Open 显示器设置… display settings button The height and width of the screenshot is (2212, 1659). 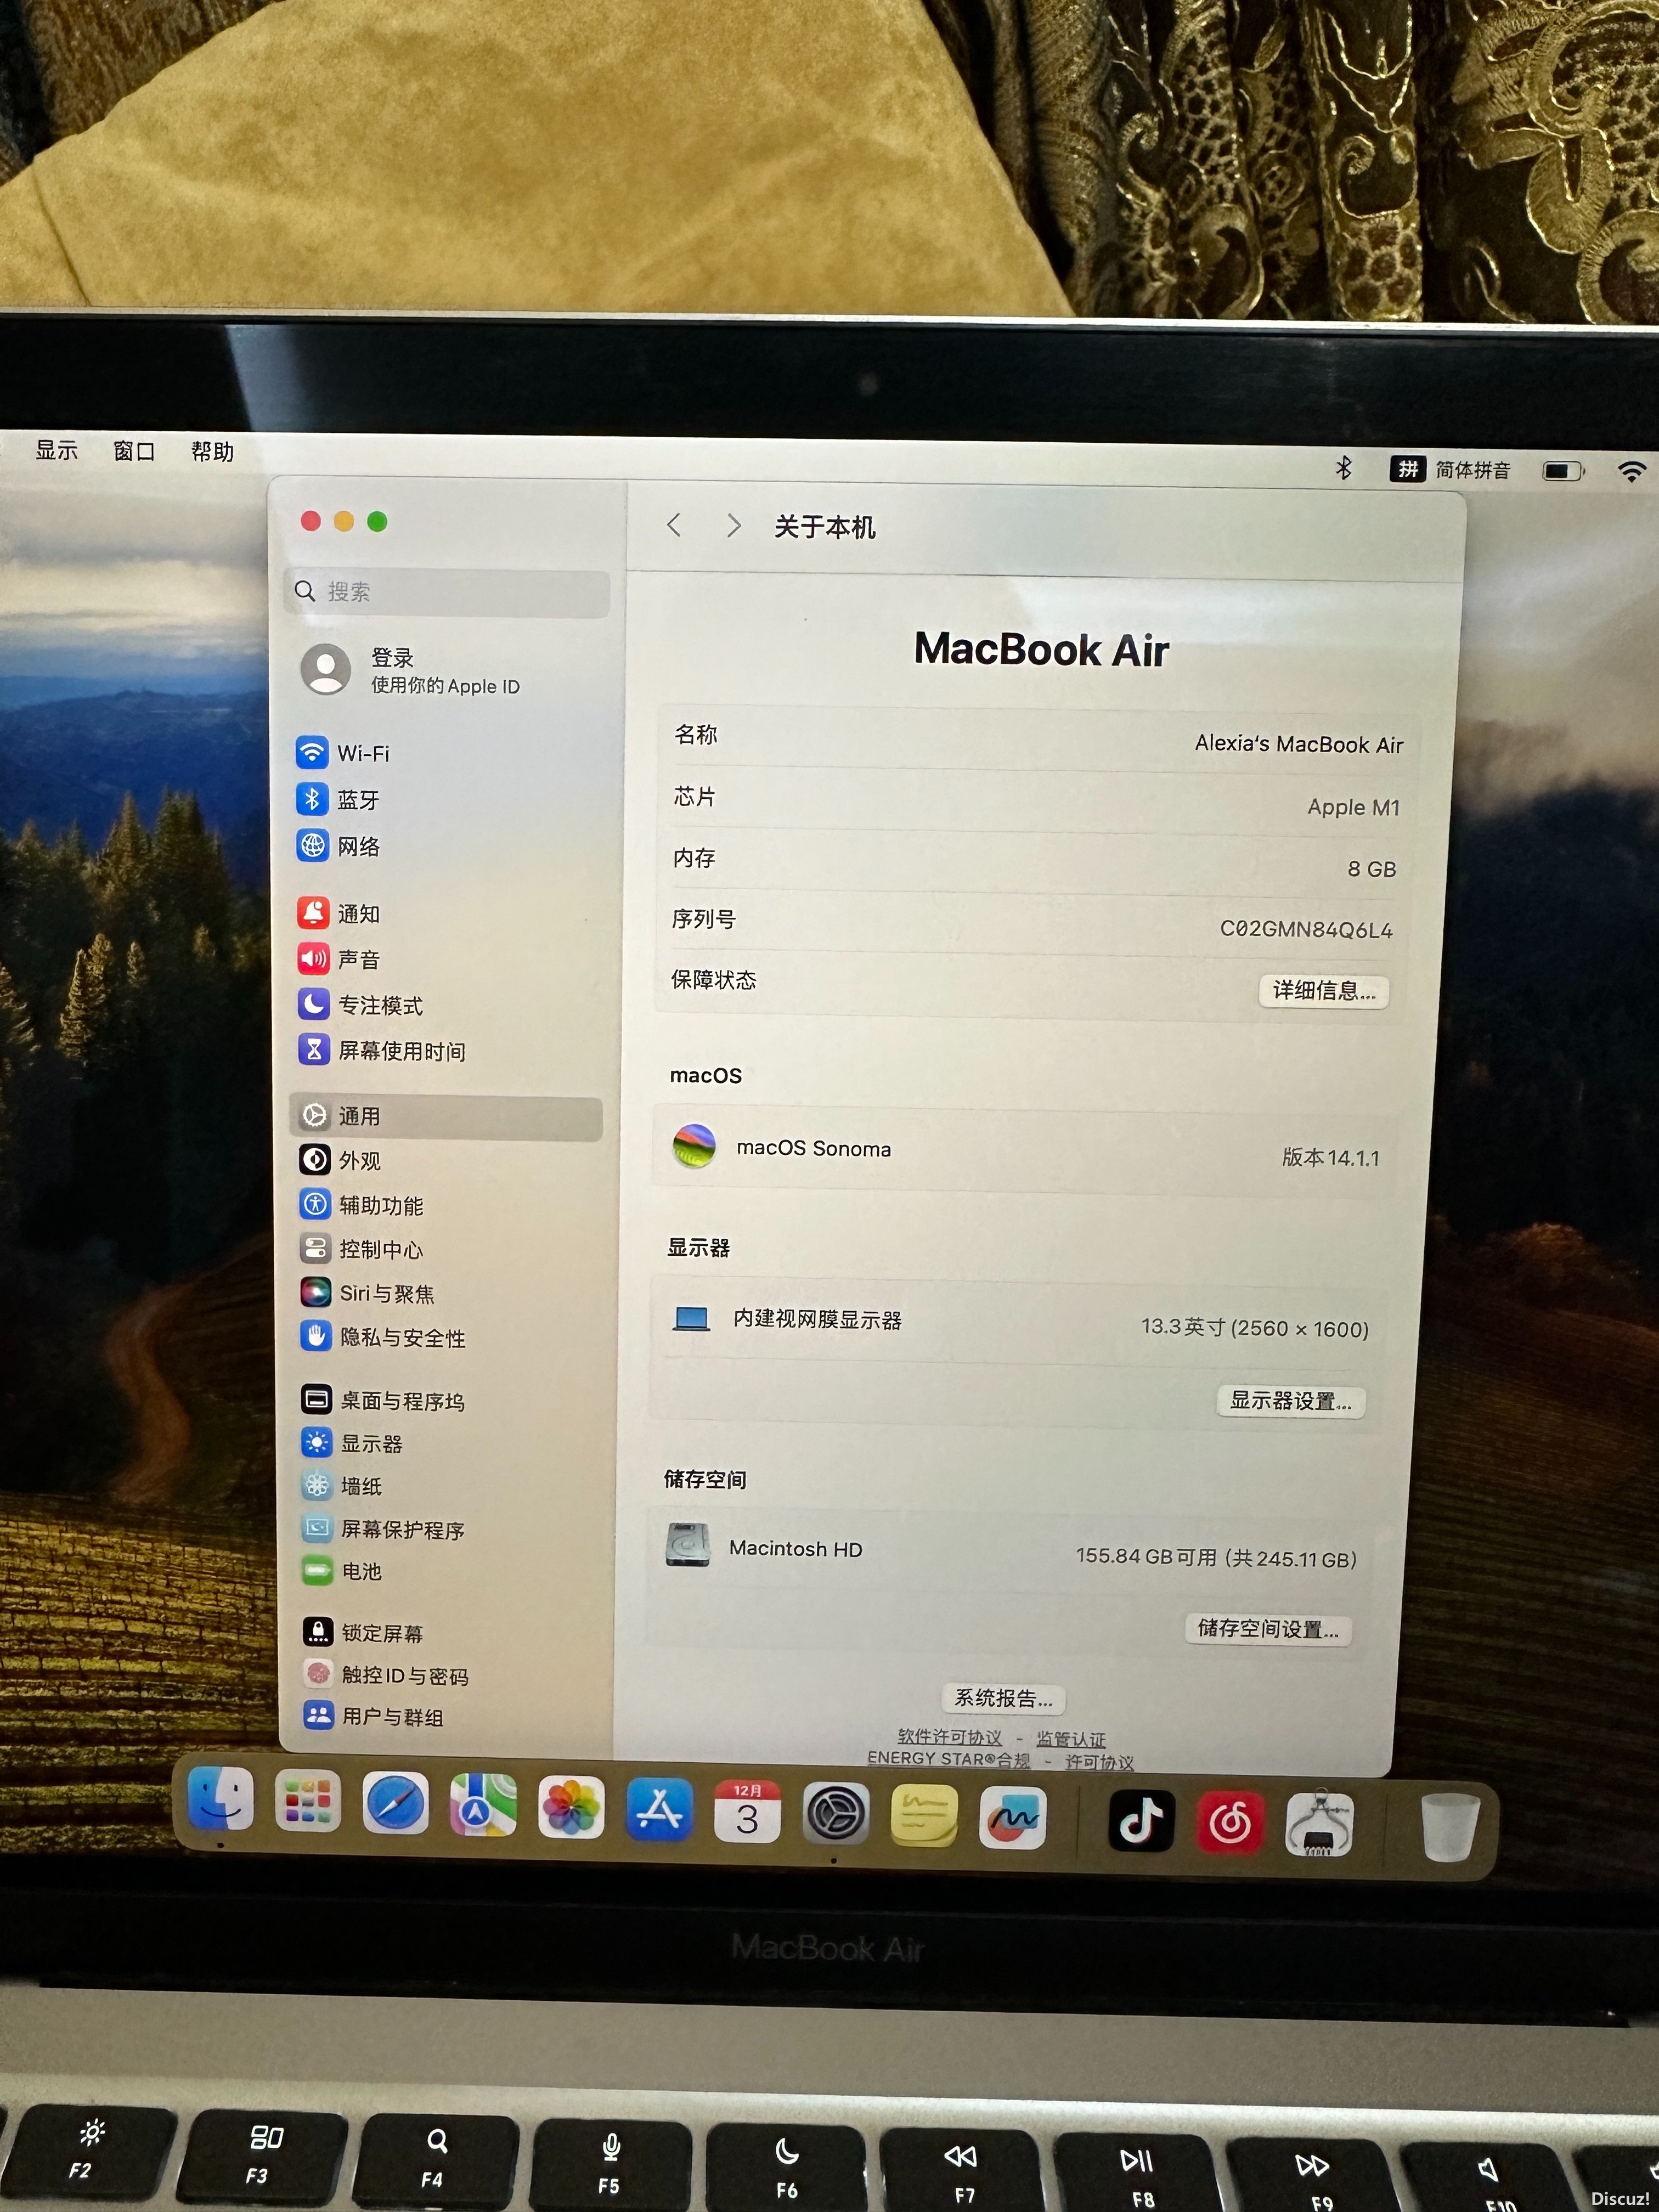tap(1290, 1401)
